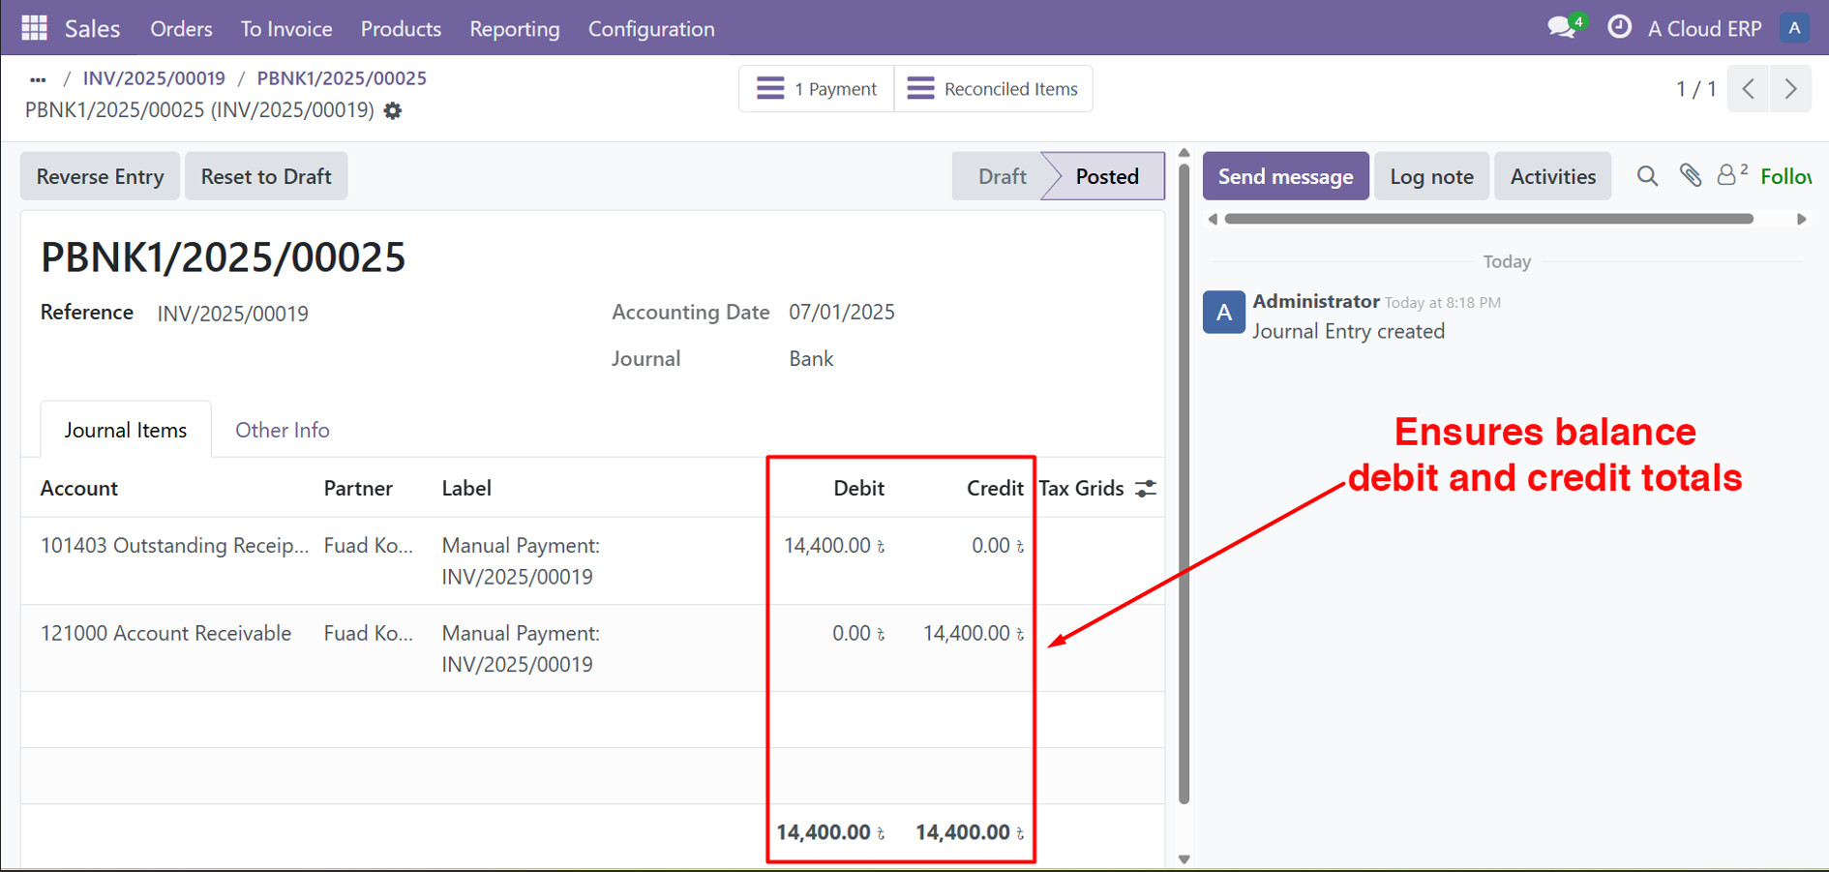Open the apps grid menu icon

tap(34, 28)
